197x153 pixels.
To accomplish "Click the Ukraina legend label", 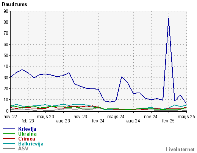I will coord(27,134).
